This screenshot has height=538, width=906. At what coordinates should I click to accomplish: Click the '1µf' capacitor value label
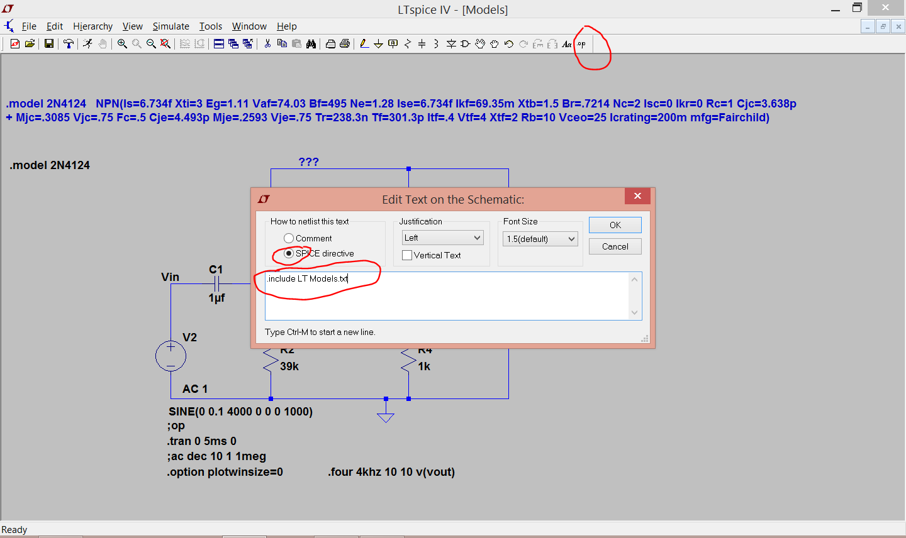(216, 298)
